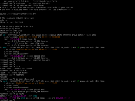
Task: Click the 'allow-hotplug ens33' line
Action: [x=10, y=29]
